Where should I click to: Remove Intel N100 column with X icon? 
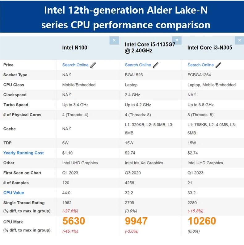point(114,40)
